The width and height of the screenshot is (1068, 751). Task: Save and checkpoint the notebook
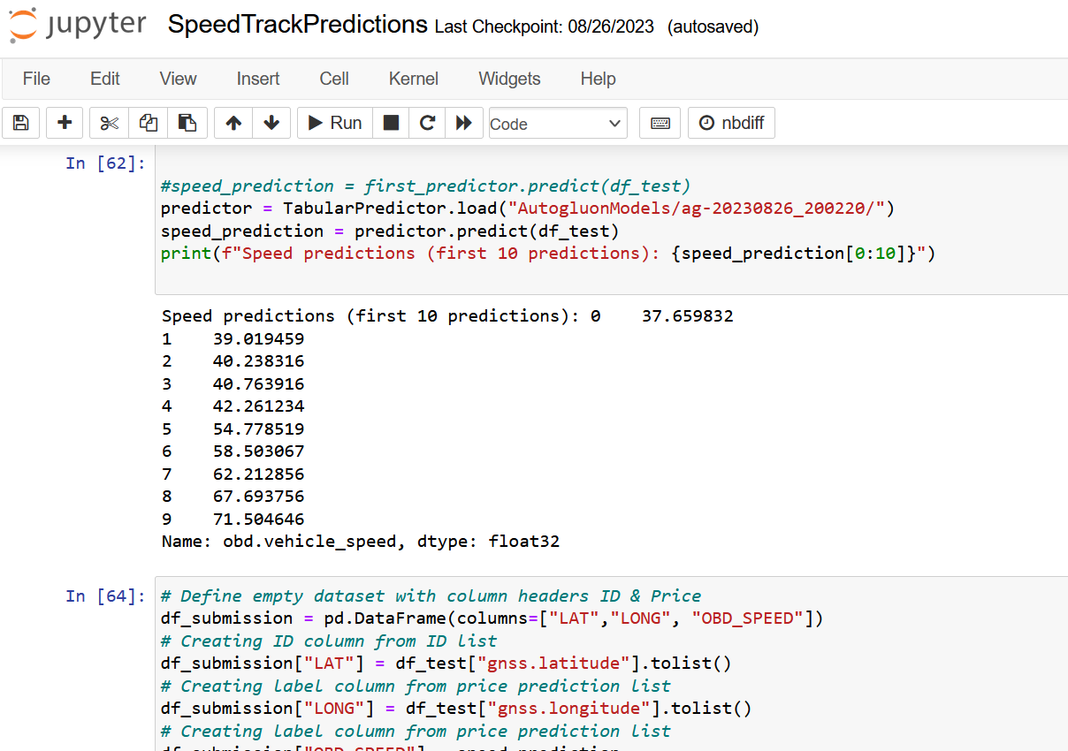click(x=21, y=123)
